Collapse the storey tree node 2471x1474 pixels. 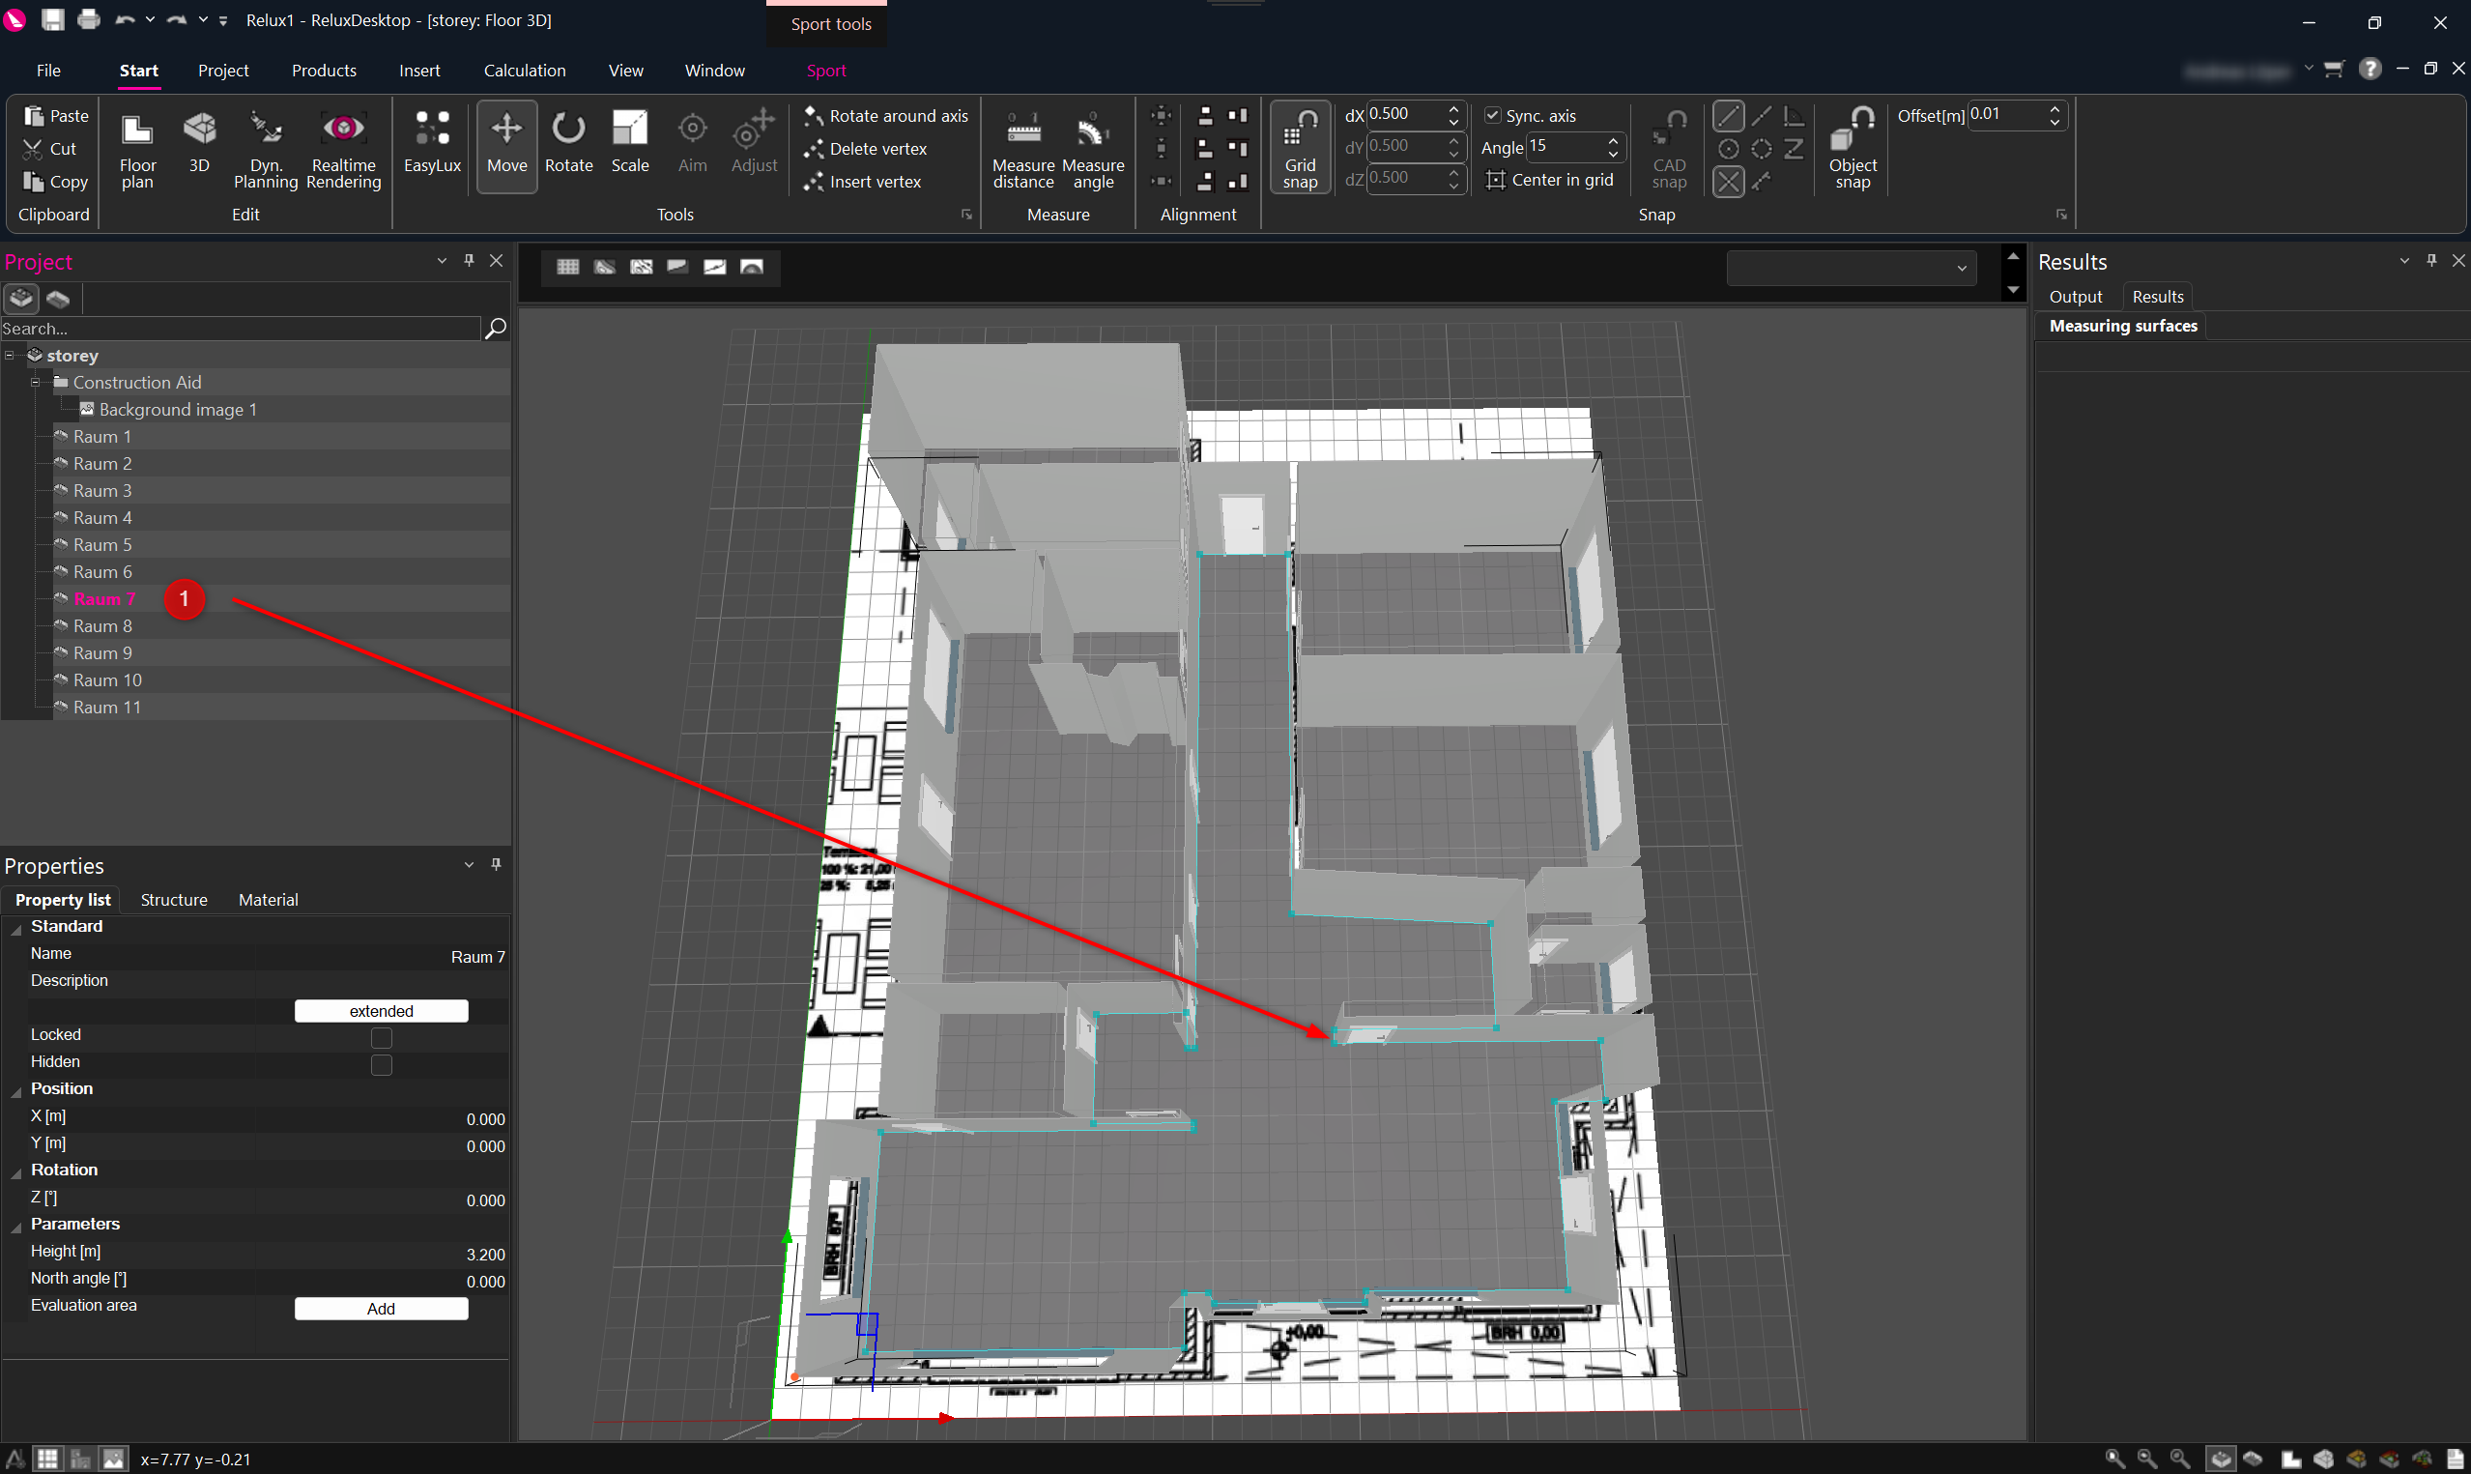[10, 356]
